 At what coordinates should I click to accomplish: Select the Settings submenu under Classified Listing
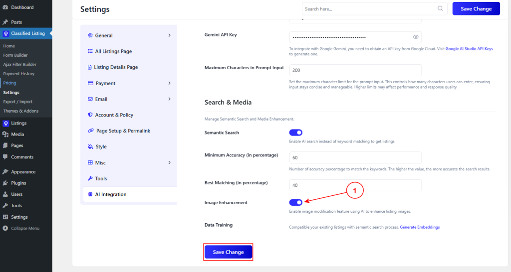click(11, 92)
